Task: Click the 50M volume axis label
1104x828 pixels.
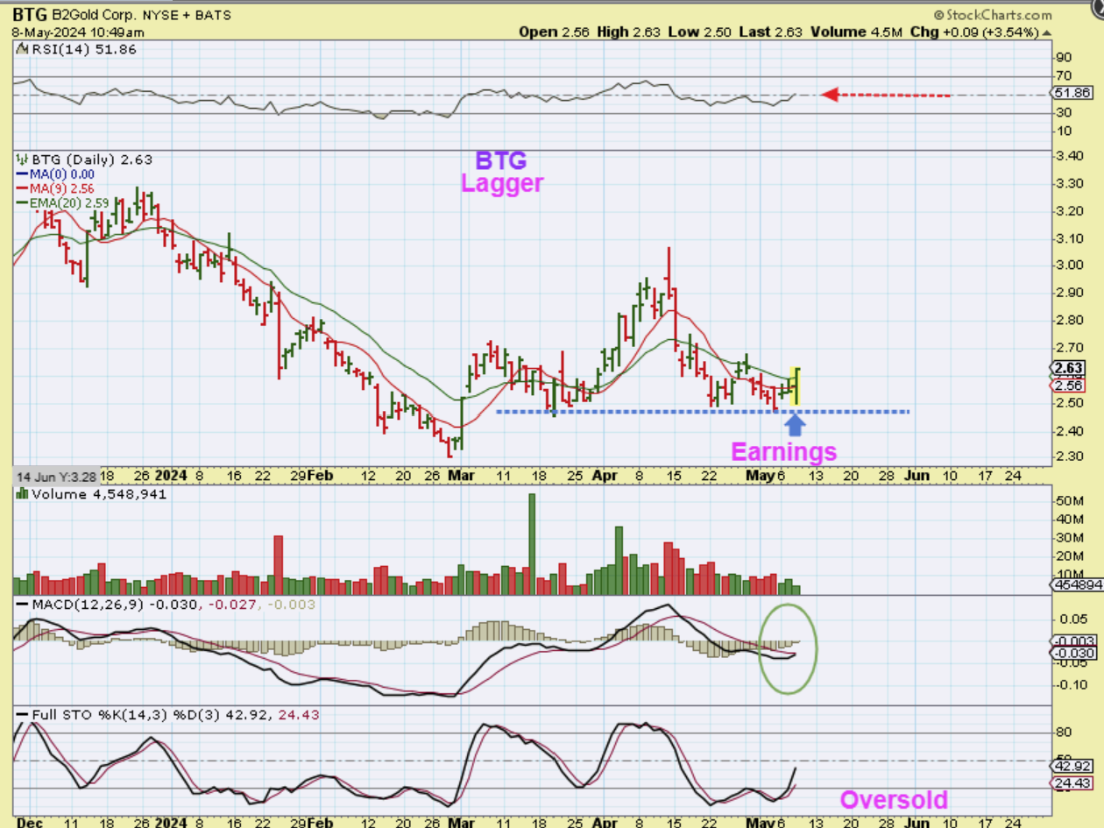Action: point(1071,500)
